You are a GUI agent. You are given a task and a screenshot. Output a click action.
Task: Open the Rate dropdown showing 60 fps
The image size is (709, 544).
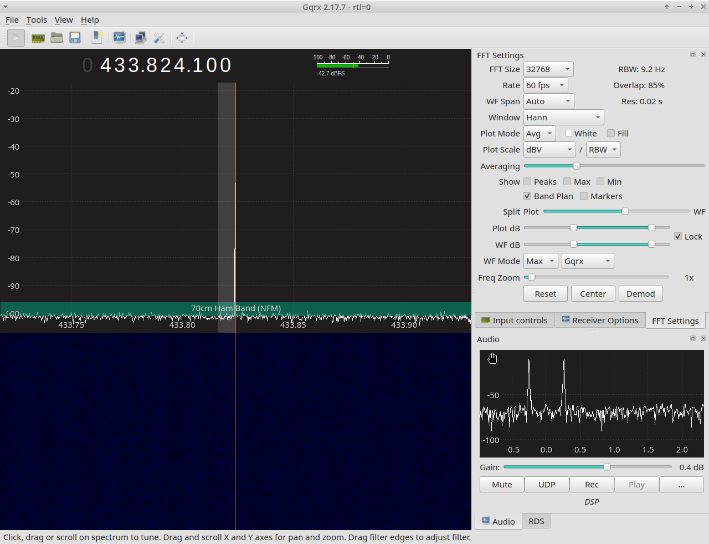(x=546, y=85)
